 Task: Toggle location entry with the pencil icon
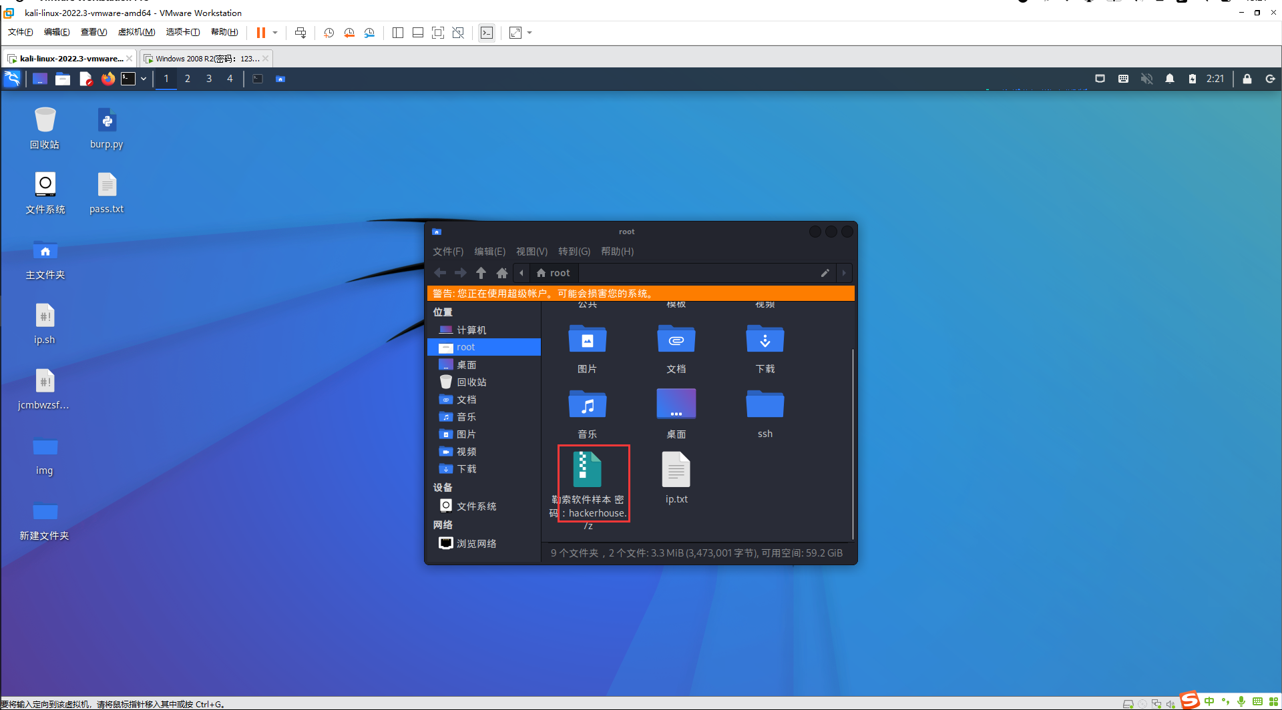click(x=825, y=273)
